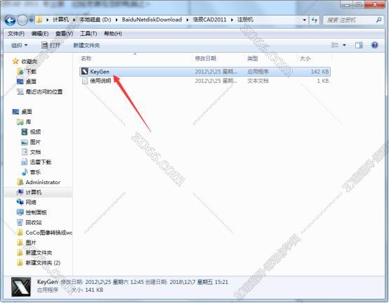
Task: Open the 音乐 library
Action: click(x=35, y=172)
